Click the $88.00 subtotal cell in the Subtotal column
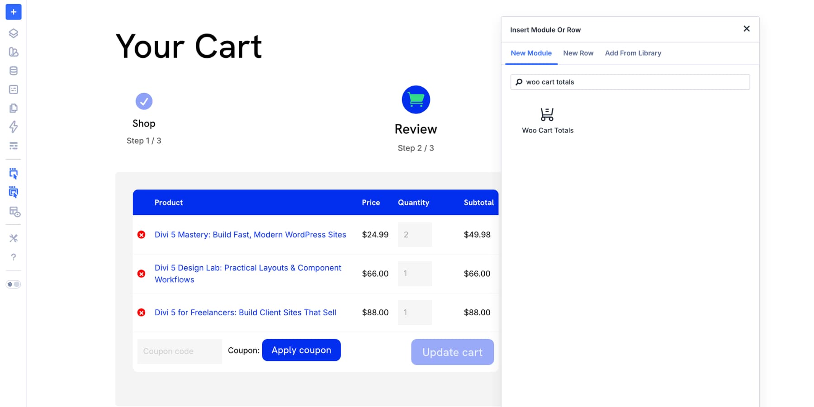This screenshot has width=814, height=407. click(x=477, y=312)
